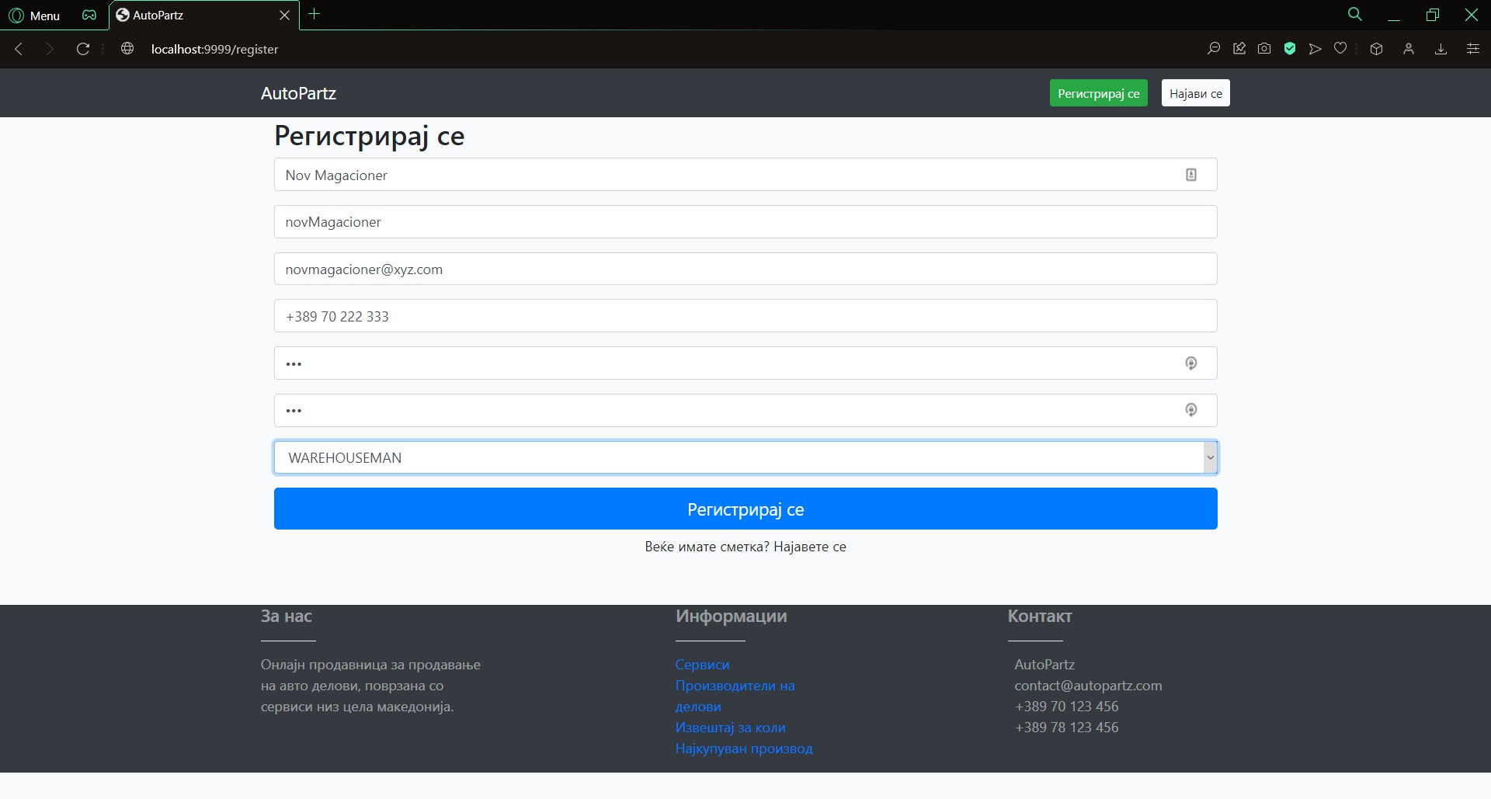The width and height of the screenshot is (1491, 799).
Task: Expand the WAREHOUSEMAN role dropdown
Action: (x=1209, y=457)
